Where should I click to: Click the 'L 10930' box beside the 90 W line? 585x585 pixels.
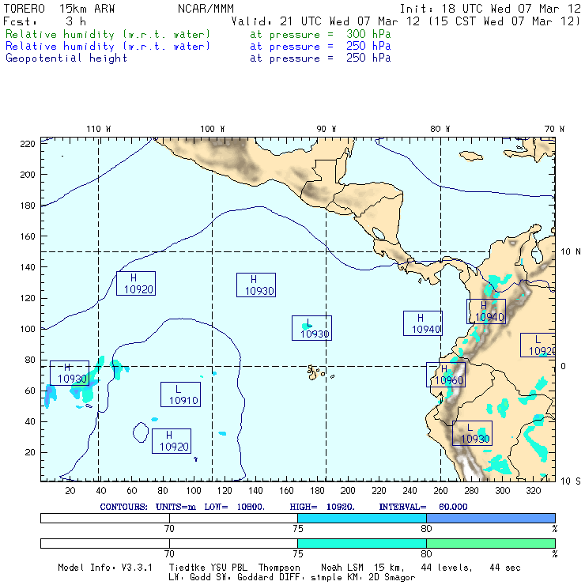click(x=312, y=328)
